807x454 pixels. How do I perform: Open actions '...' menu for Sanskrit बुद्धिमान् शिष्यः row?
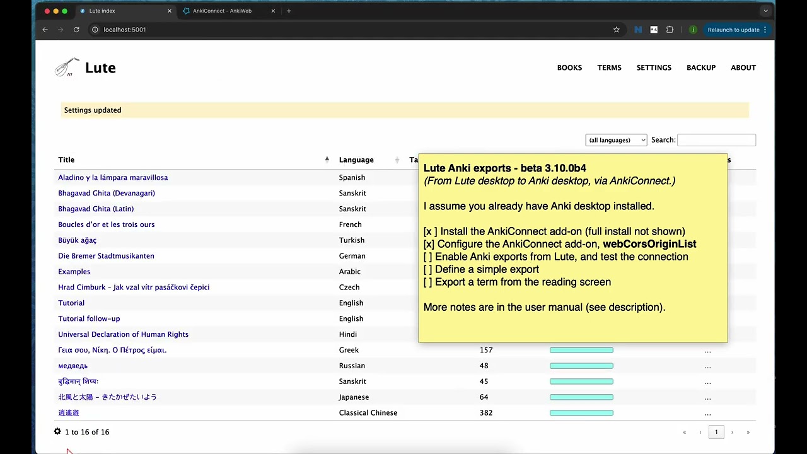pyautogui.click(x=707, y=382)
